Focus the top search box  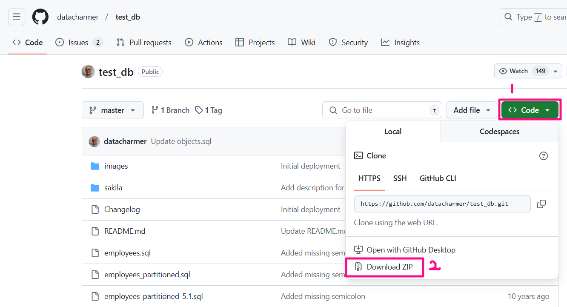(534, 17)
